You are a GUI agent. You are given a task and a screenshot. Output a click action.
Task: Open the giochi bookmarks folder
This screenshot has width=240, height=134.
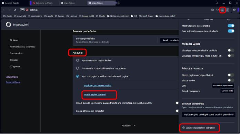[49, 16]
